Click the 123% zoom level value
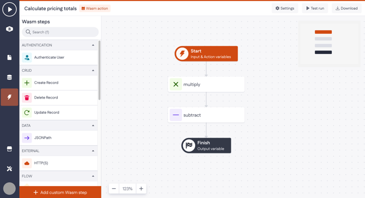Viewport: 365px width, 198px height. click(127, 188)
